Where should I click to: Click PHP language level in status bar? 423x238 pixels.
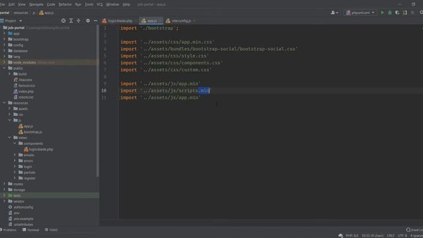[x=352, y=235]
